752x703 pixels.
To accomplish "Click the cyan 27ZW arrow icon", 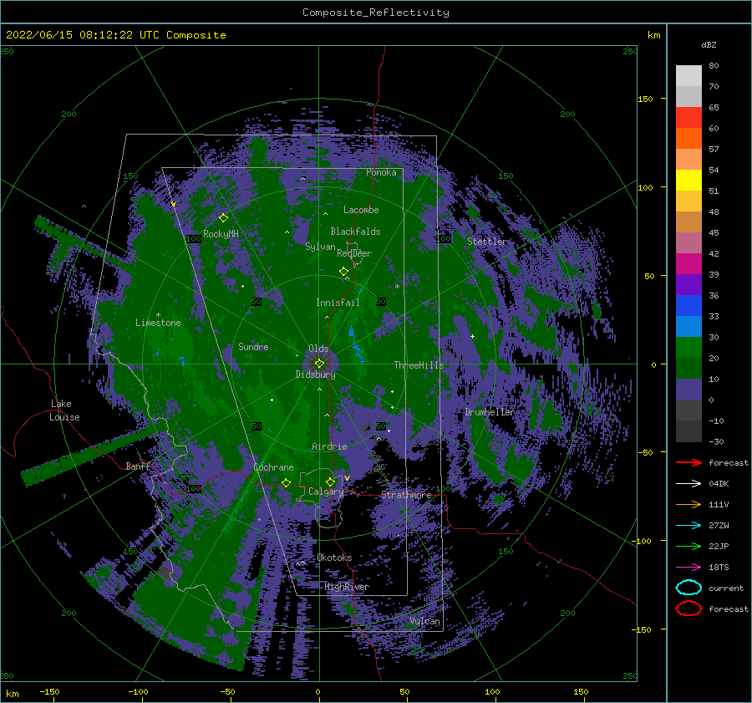I will 688,526.
